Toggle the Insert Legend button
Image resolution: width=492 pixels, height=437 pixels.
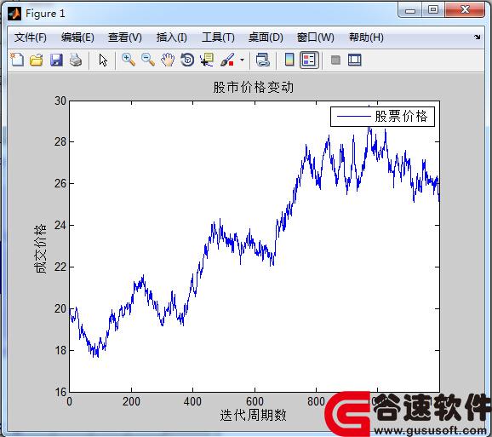point(309,60)
